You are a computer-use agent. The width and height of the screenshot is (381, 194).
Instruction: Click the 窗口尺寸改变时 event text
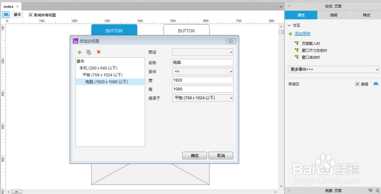click(314, 51)
